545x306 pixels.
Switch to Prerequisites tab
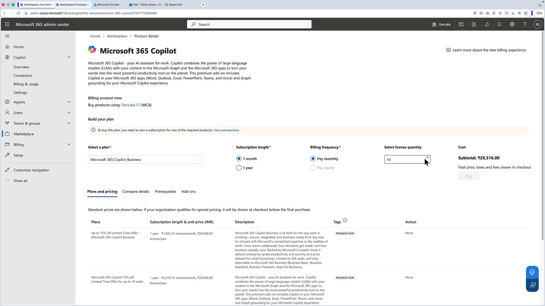pos(165,192)
